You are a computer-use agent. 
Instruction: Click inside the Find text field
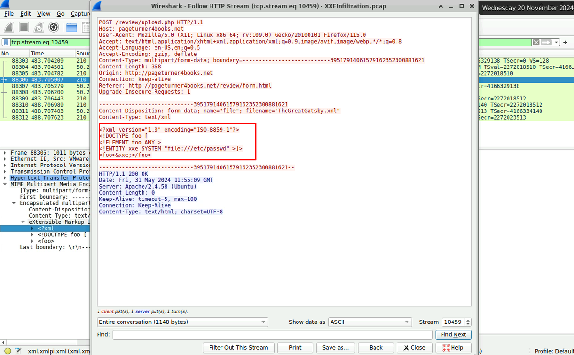(x=273, y=335)
